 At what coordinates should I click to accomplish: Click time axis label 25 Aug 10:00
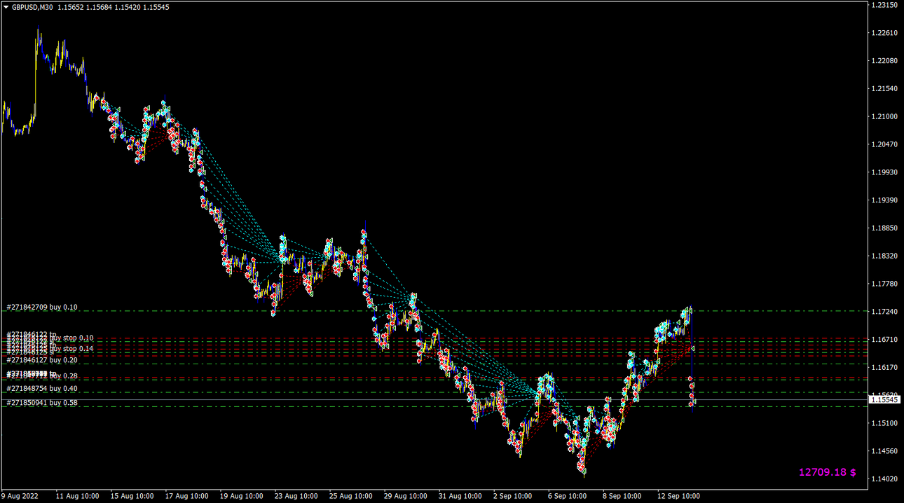[351, 496]
